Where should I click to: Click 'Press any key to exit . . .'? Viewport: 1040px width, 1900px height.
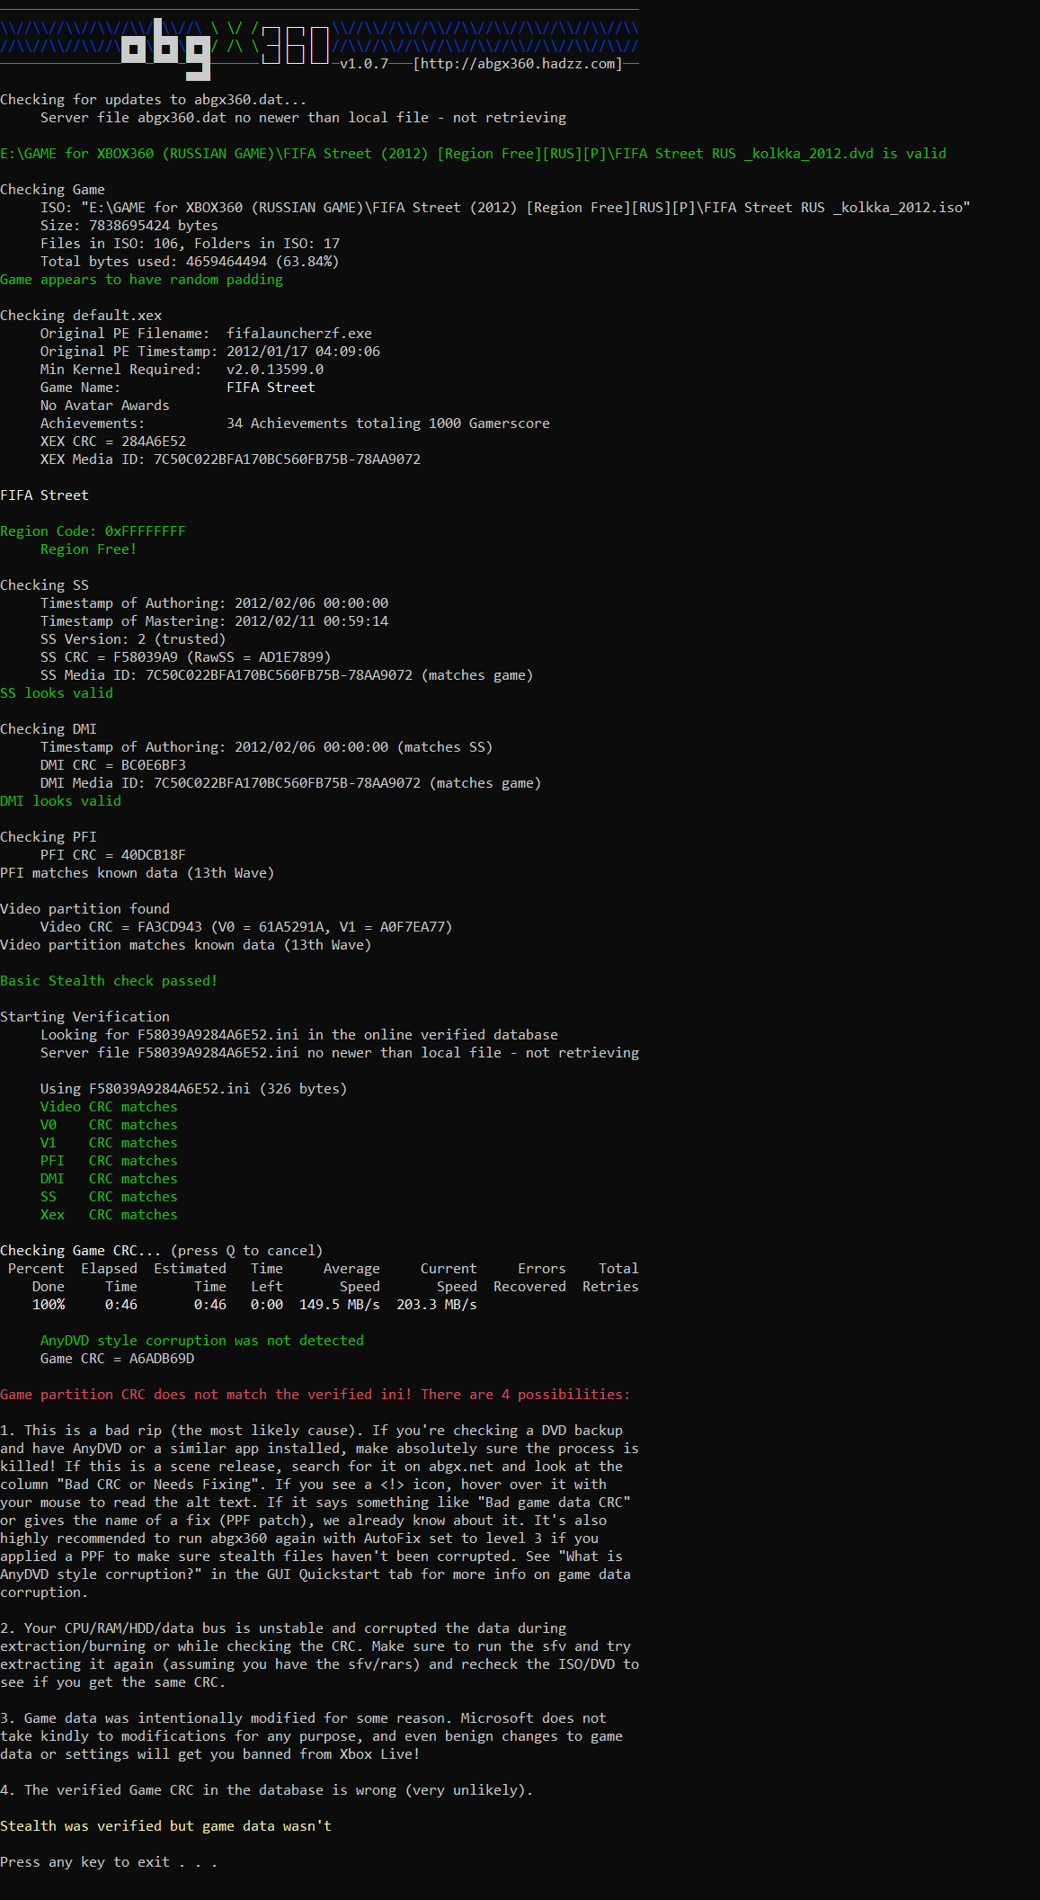[109, 1862]
